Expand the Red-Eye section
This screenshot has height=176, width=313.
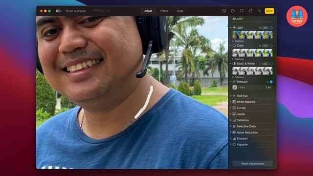pos(231,96)
